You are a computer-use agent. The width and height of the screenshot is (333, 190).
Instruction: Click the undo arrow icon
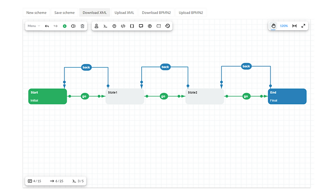47,26
